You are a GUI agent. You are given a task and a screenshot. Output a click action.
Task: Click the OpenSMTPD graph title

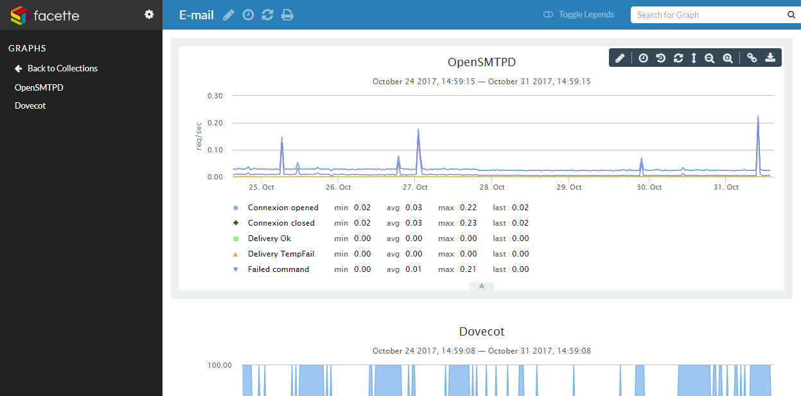click(x=482, y=62)
